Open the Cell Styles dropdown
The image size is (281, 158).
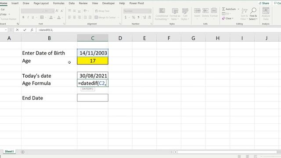(185, 14)
